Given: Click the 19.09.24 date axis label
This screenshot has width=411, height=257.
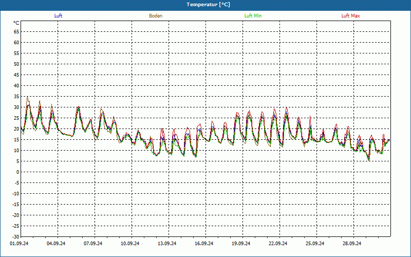Looking at the screenshot, I should (241, 244).
